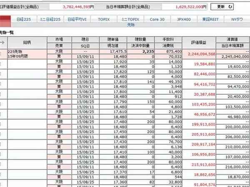Open the 東証REIT tab
Image resolution: width=250 pixels, height=187 pixels.
211,19
